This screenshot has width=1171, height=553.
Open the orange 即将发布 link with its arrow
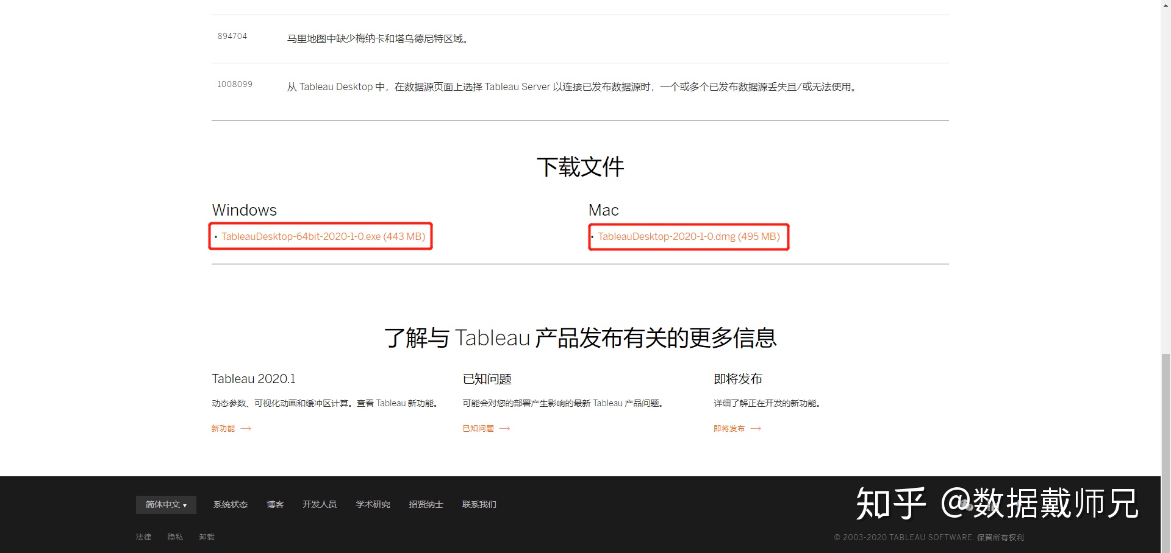(737, 429)
